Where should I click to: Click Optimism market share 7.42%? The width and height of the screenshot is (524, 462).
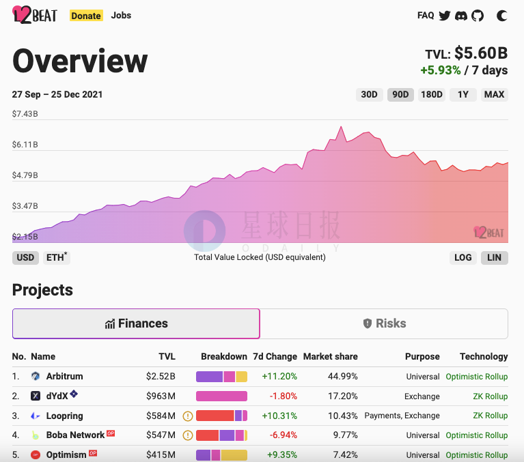coord(345,455)
